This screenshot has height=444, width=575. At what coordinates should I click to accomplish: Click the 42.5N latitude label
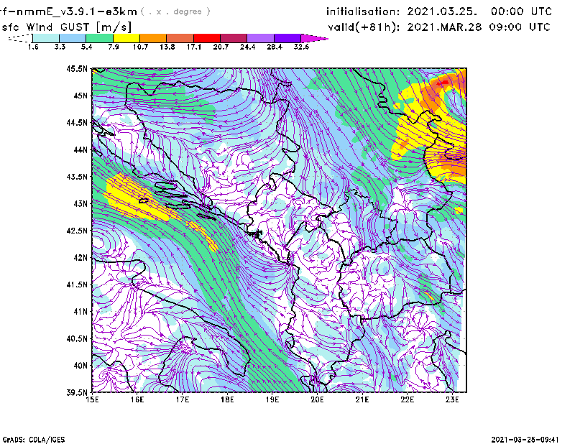(x=77, y=231)
